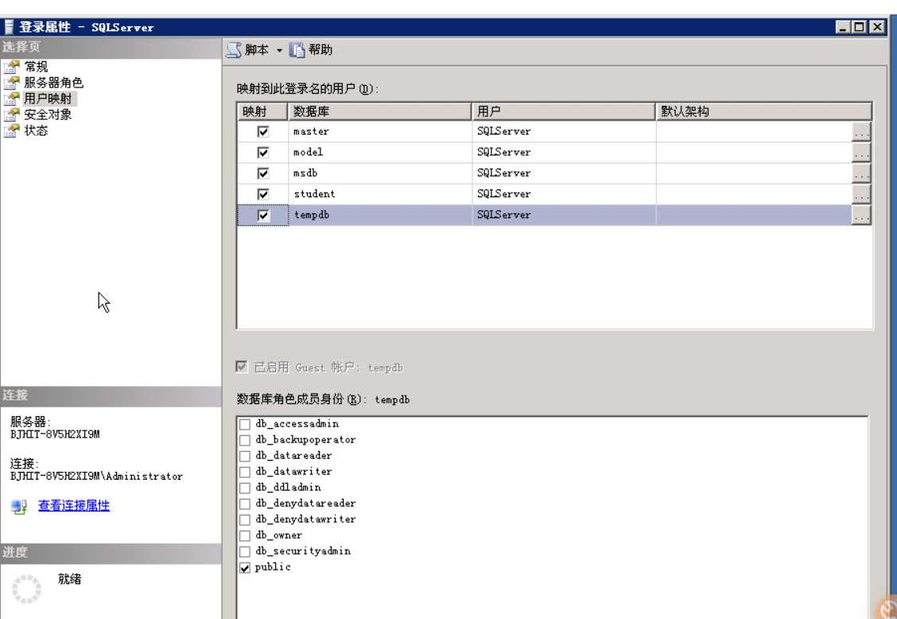
Task: Select the master database cell
Action: (x=380, y=132)
